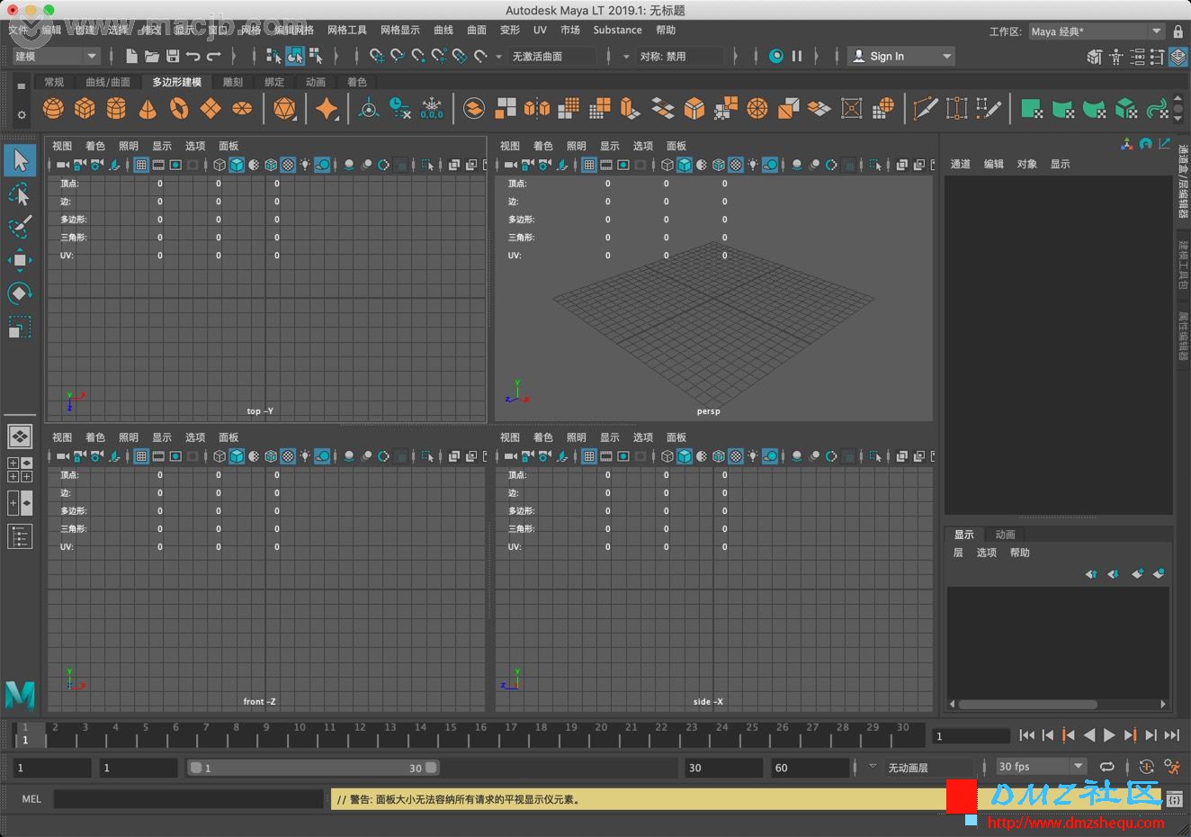Toggle select by hierarchy mode
This screenshot has width=1191, height=837.
tap(274, 56)
